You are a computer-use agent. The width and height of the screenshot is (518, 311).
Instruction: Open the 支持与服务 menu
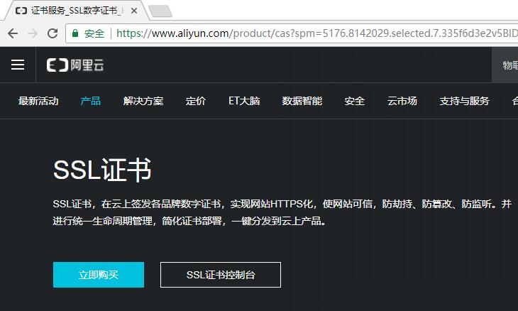tap(464, 101)
